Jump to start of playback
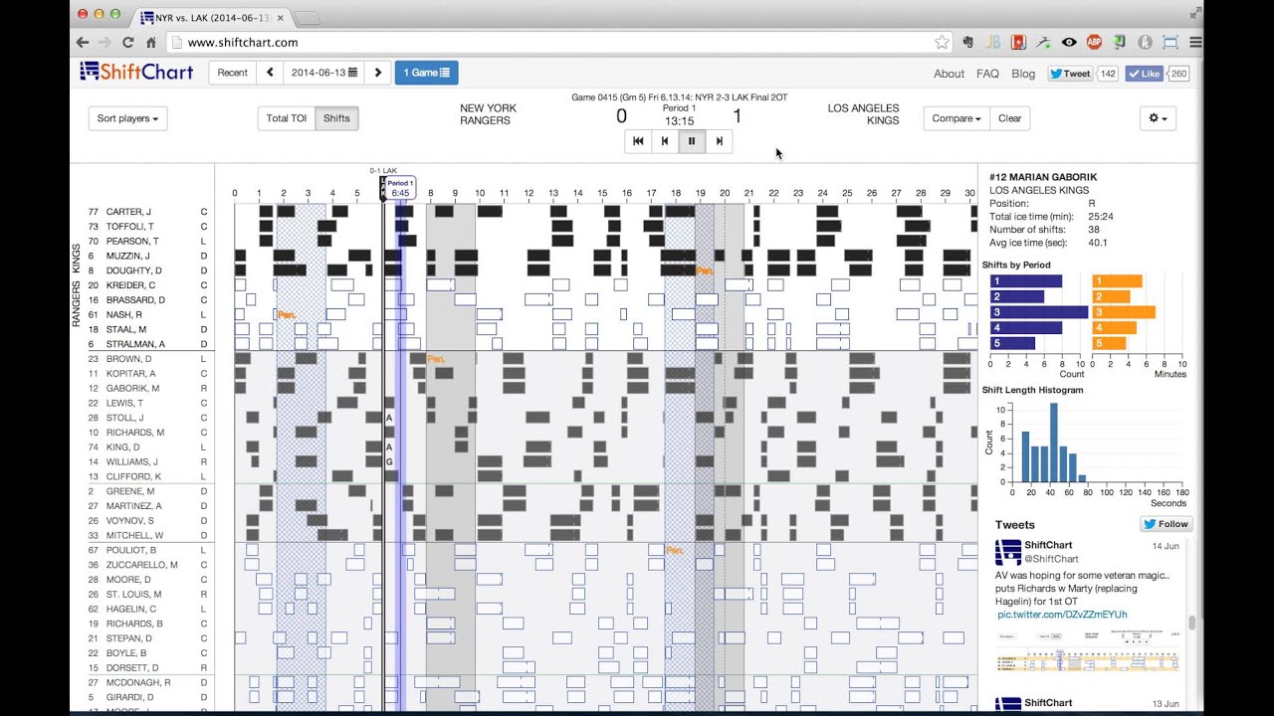The width and height of the screenshot is (1274, 716). tap(638, 141)
